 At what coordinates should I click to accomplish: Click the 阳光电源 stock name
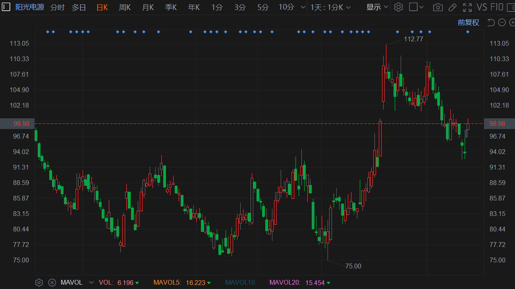click(x=30, y=7)
